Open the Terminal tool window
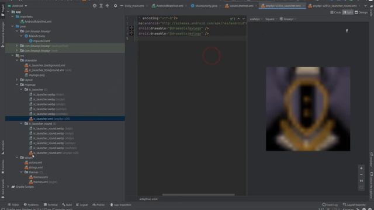The width and height of the screenshot is (374, 210). click(51, 205)
